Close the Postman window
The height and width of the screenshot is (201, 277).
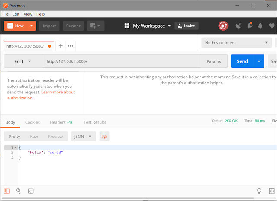[x=268, y=6]
